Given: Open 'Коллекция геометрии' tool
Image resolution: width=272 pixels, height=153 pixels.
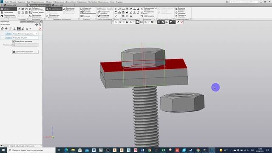Looking at the screenshot, I should 103,16.
